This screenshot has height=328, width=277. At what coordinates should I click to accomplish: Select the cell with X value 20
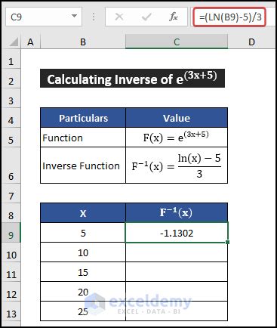coord(83,292)
